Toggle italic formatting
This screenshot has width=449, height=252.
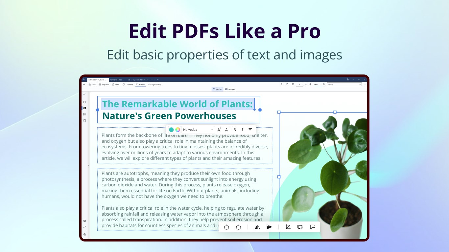coord(242,129)
